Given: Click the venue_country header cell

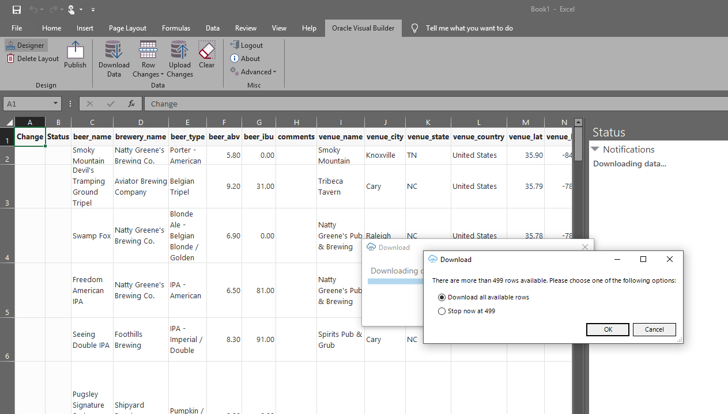Looking at the screenshot, I should tap(479, 136).
